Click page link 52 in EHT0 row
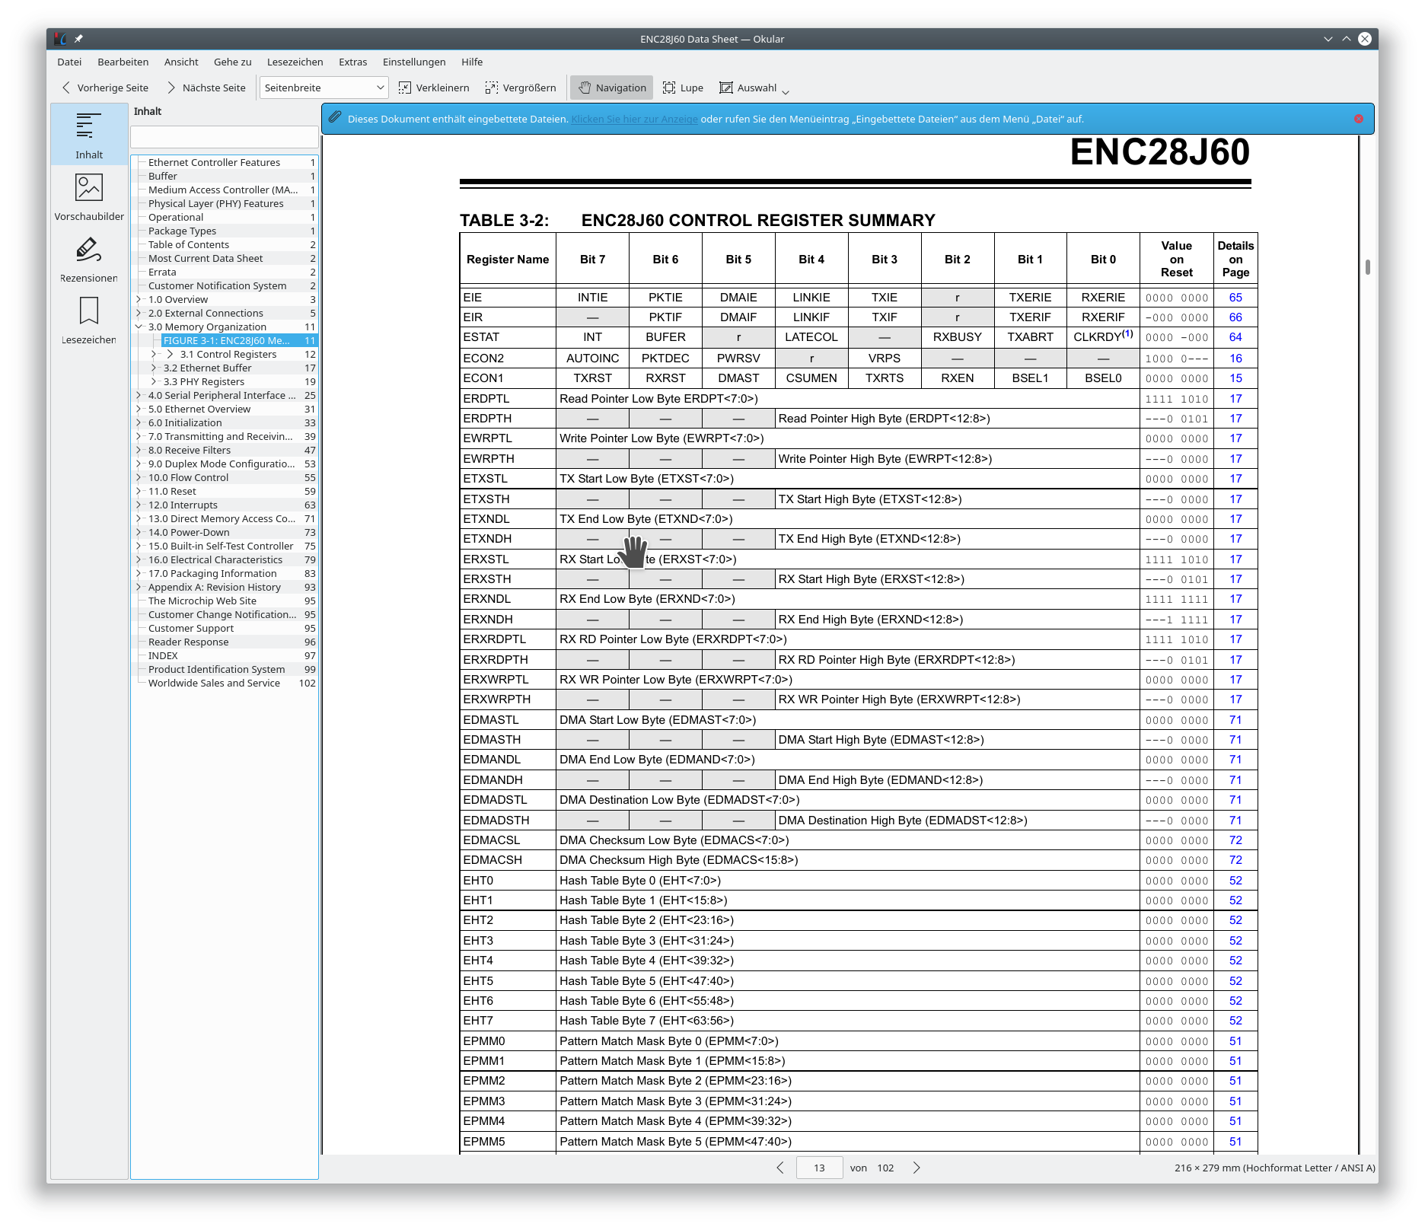The height and width of the screenshot is (1230, 1425). pos(1235,881)
